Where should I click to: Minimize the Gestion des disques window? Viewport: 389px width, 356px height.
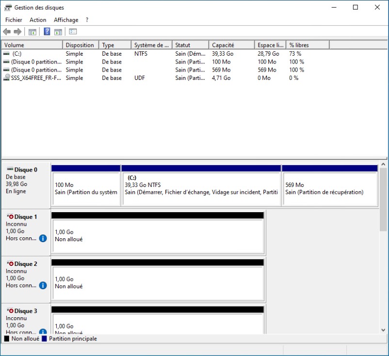(334, 7)
